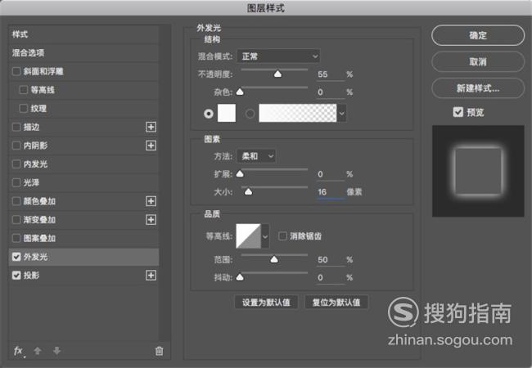532x368 pixels.
Task: Select the 光泽 row label
Action: tap(31, 182)
